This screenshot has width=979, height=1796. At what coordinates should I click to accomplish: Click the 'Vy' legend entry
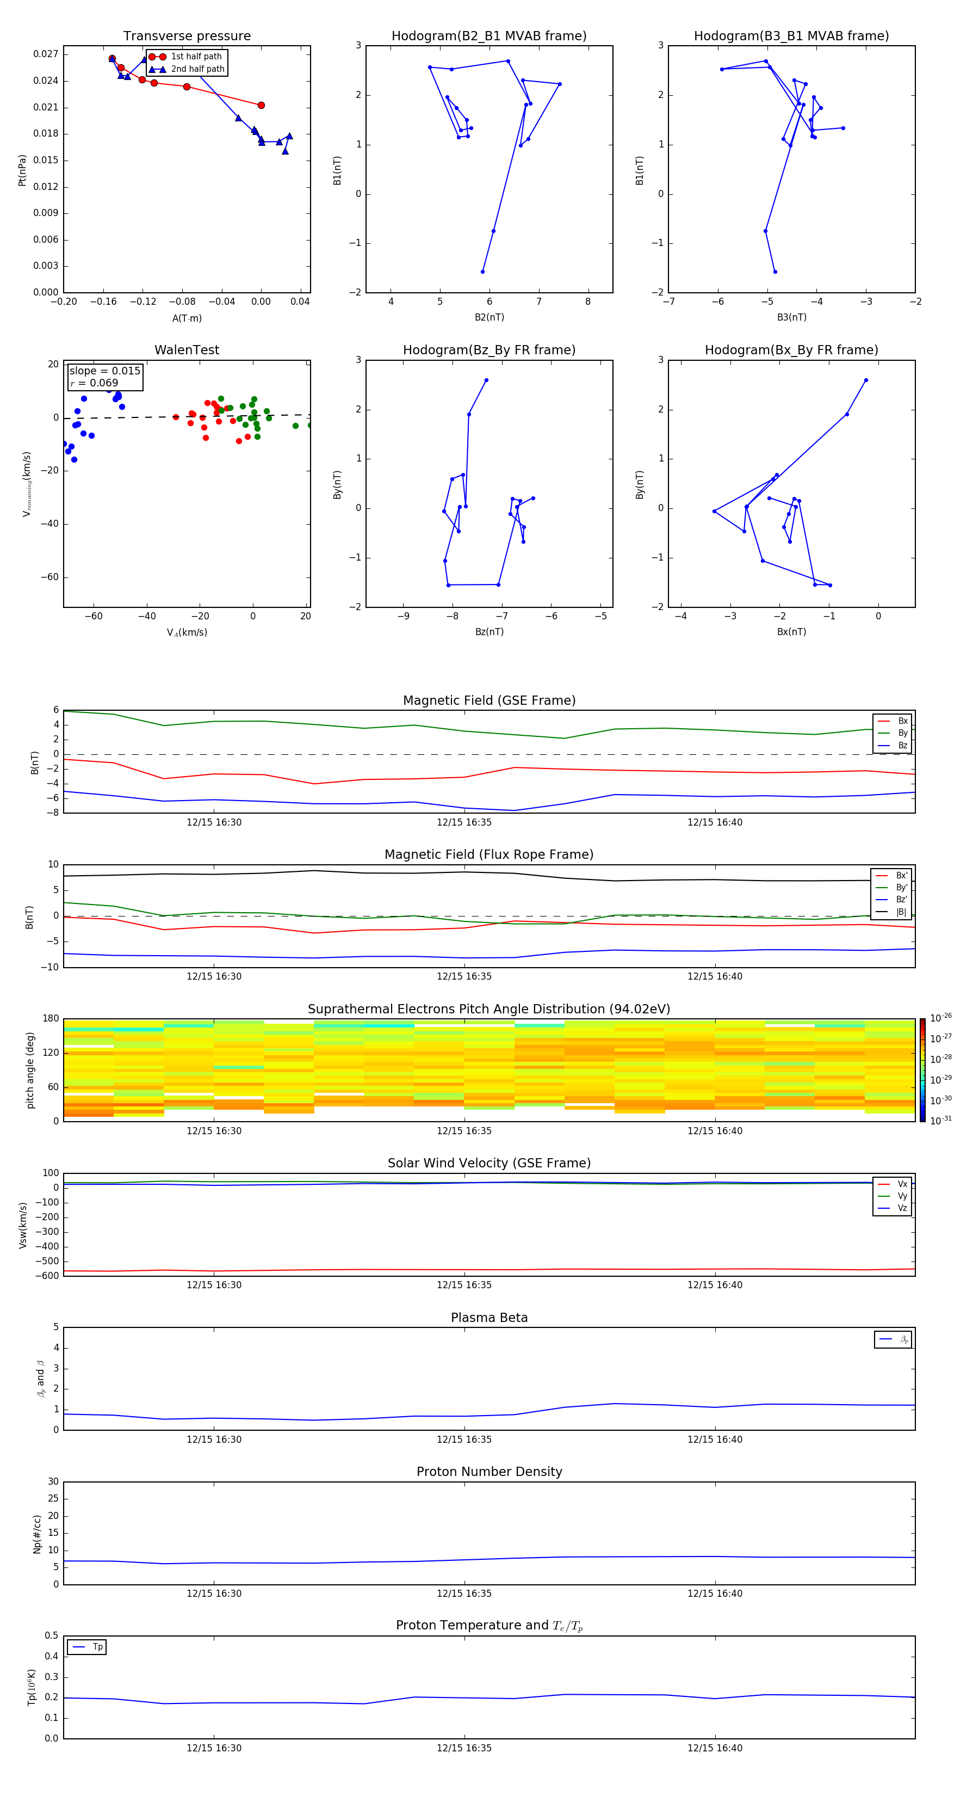893,1196
